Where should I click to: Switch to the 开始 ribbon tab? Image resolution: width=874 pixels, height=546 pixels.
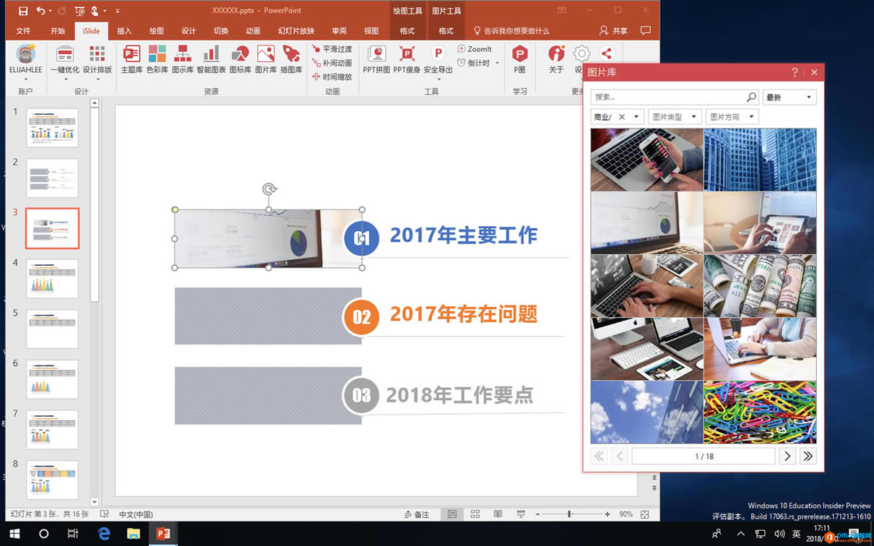point(59,31)
